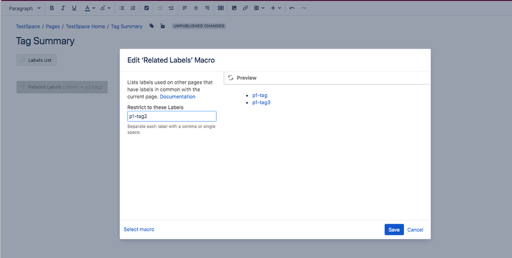Screen dimensions: 512x258
Task: Select the Related Labels macro placeholder
Action: point(62,87)
